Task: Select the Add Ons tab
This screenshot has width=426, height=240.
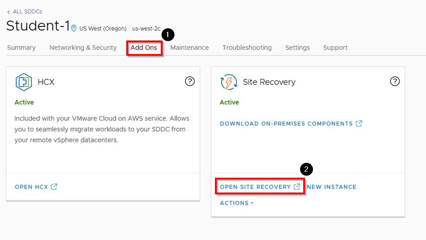Action: [x=144, y=48]
